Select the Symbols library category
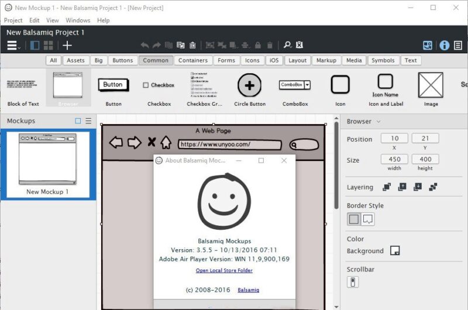The image size is (468, 310). pos(383,60)
